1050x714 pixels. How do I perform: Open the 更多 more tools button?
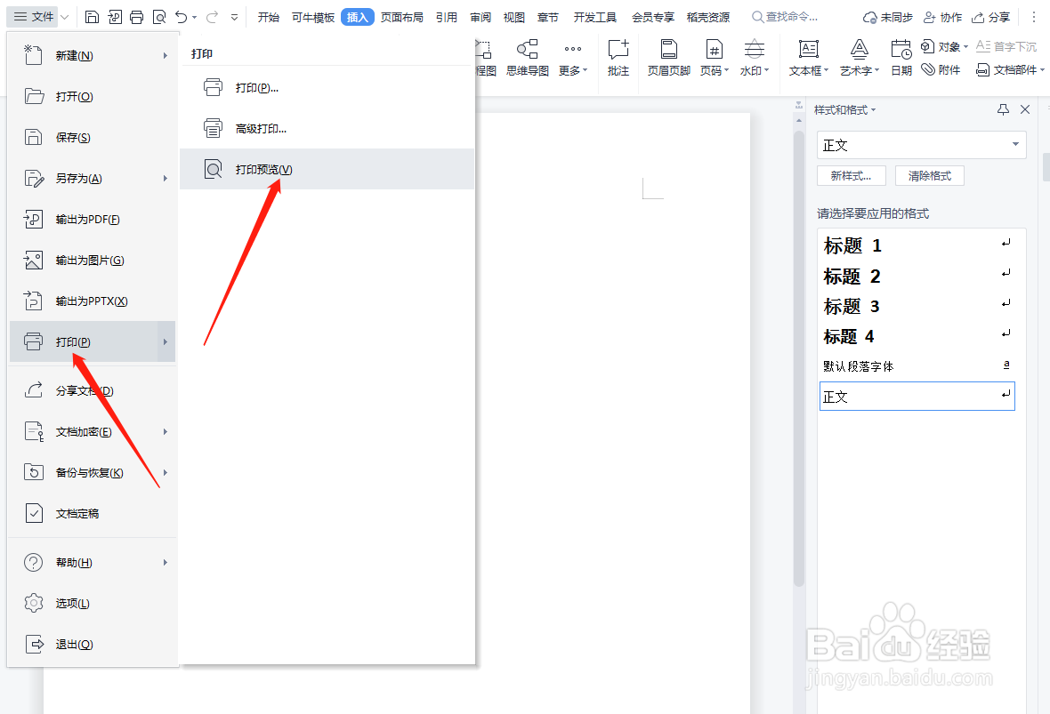(572, 58)
